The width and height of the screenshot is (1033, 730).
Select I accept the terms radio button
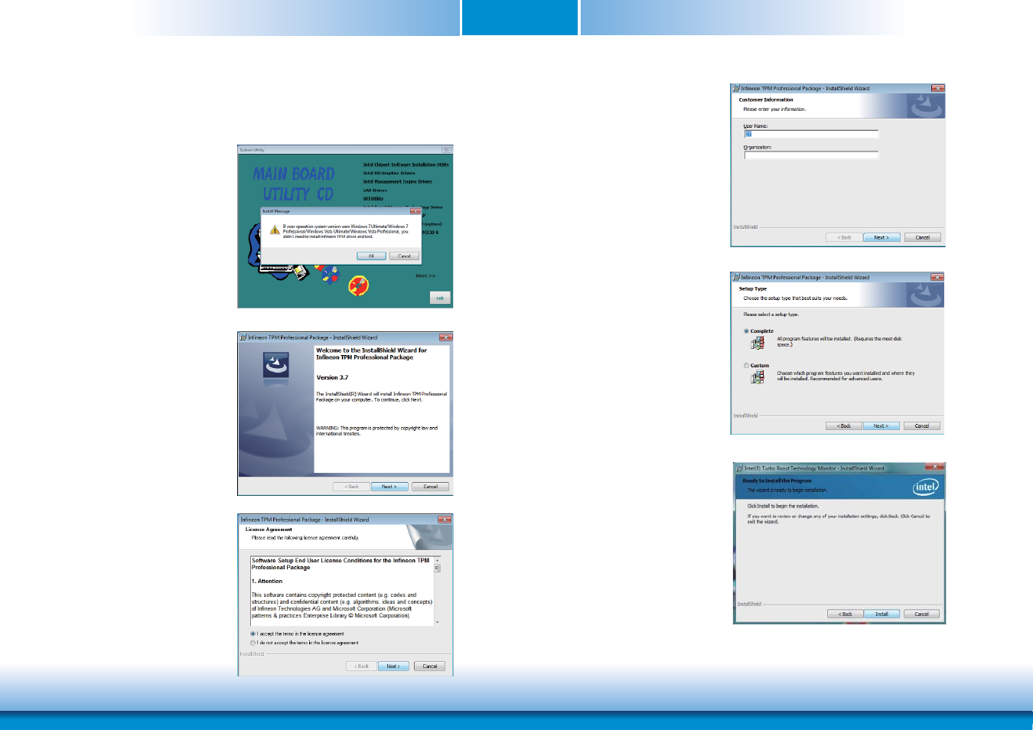(253, 634)
